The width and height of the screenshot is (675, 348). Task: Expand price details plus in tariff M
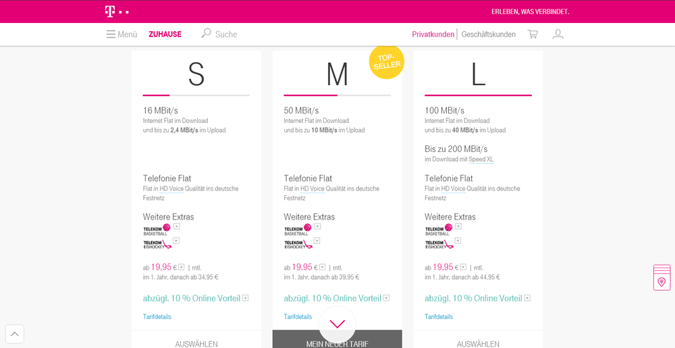(323, 267)
